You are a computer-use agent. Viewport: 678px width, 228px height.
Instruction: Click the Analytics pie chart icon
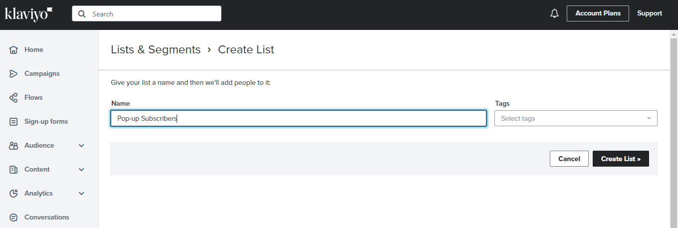[14, 194]
